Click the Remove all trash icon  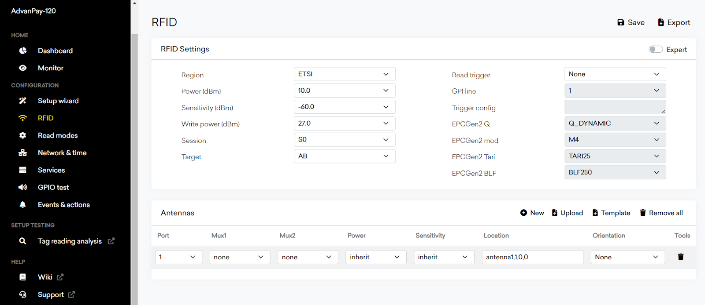point(643,213)
